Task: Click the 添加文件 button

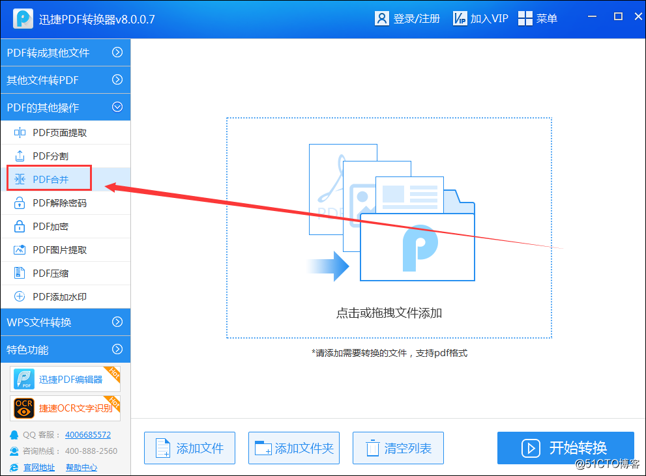Action: click(x=190, y=448)
